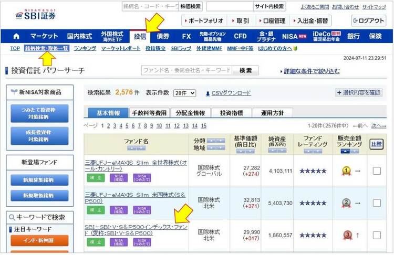This screenshot has width=394, height=255.
Task: Open the マーケット navigation tab
Action: tap(44, 36)
